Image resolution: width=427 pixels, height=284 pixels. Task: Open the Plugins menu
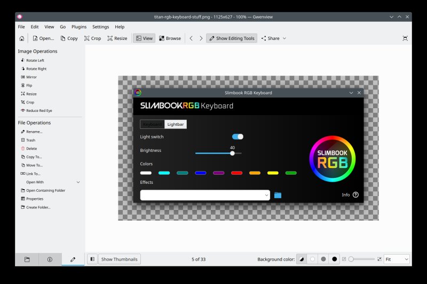[79, 27]
